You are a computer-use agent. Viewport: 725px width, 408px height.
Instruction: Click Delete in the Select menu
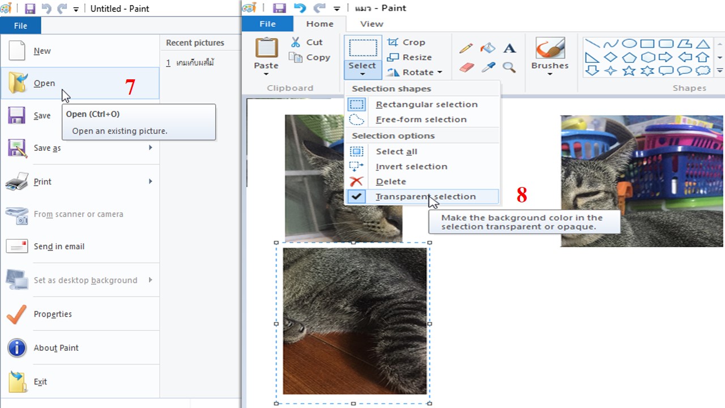[x=422, y=181]
